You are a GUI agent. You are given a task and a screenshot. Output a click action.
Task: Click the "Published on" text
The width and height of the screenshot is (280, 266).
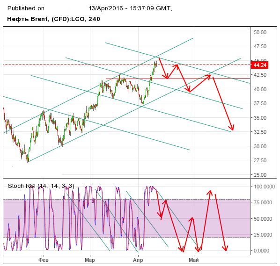(x=26, y=8)
